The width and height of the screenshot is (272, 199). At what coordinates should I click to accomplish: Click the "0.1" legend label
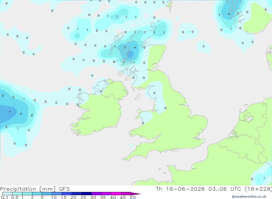(x=5, y=197)
